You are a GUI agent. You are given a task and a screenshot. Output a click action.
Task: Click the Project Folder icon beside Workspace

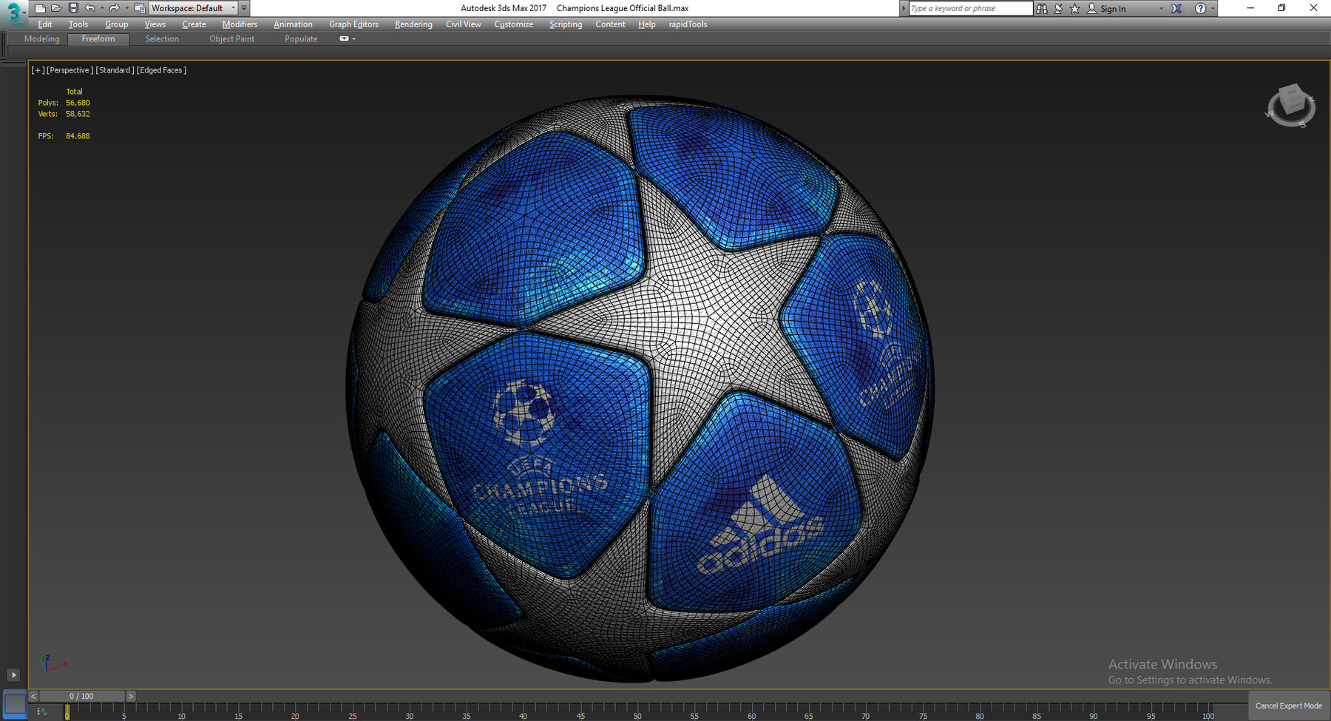click(x=140, y=8)
